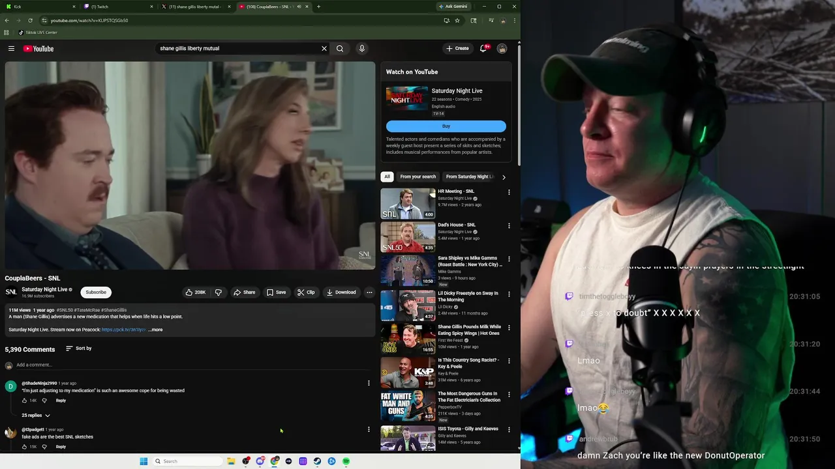This screenshot has height=469, width=835.
Task: Create a Clip of the video
Action: pos(306,292)
